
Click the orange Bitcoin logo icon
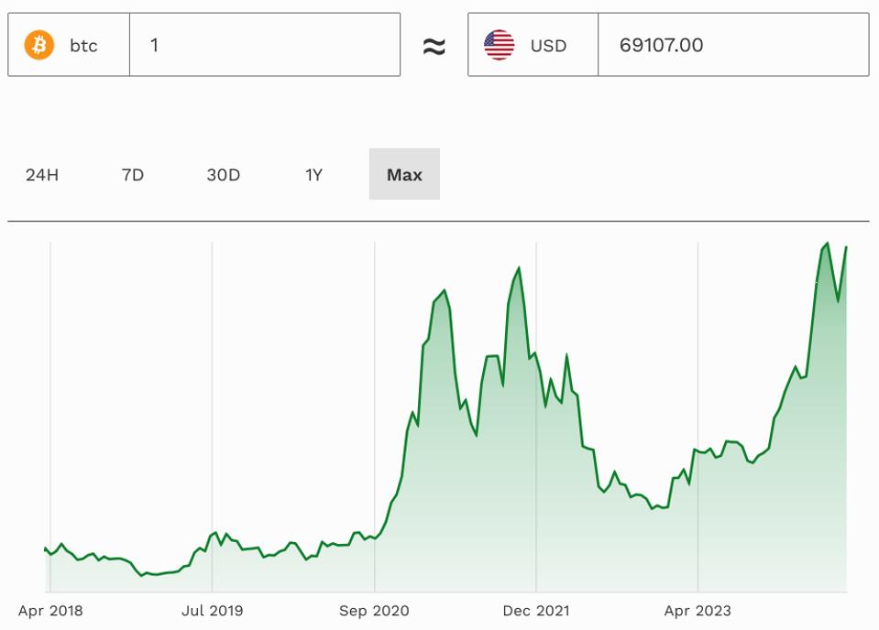coord(39,45)
